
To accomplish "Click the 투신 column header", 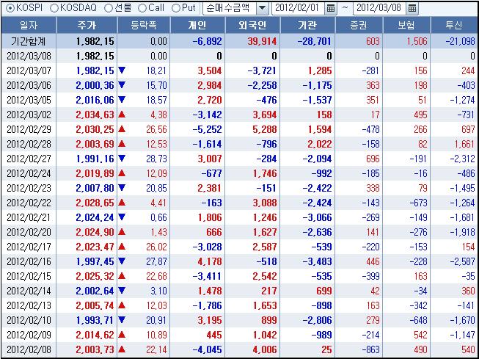I will [x=454, y=25].
